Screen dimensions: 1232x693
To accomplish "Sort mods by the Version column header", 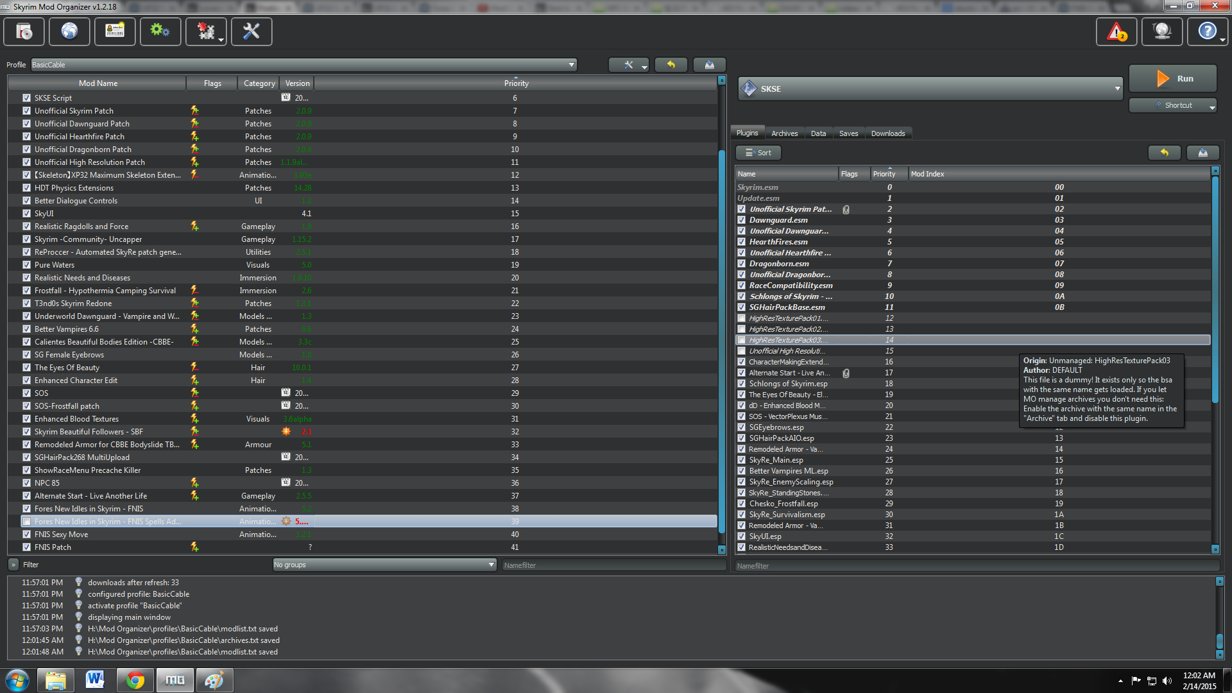I will [297, 83].
